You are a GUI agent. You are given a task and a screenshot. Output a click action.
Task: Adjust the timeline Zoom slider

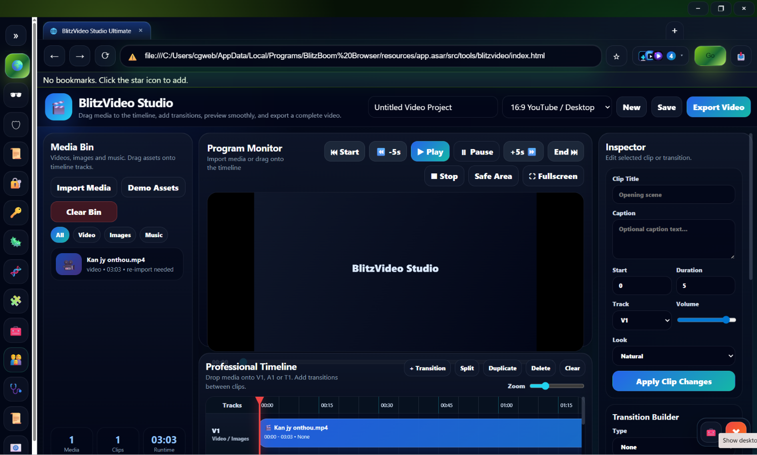point(557,386)
